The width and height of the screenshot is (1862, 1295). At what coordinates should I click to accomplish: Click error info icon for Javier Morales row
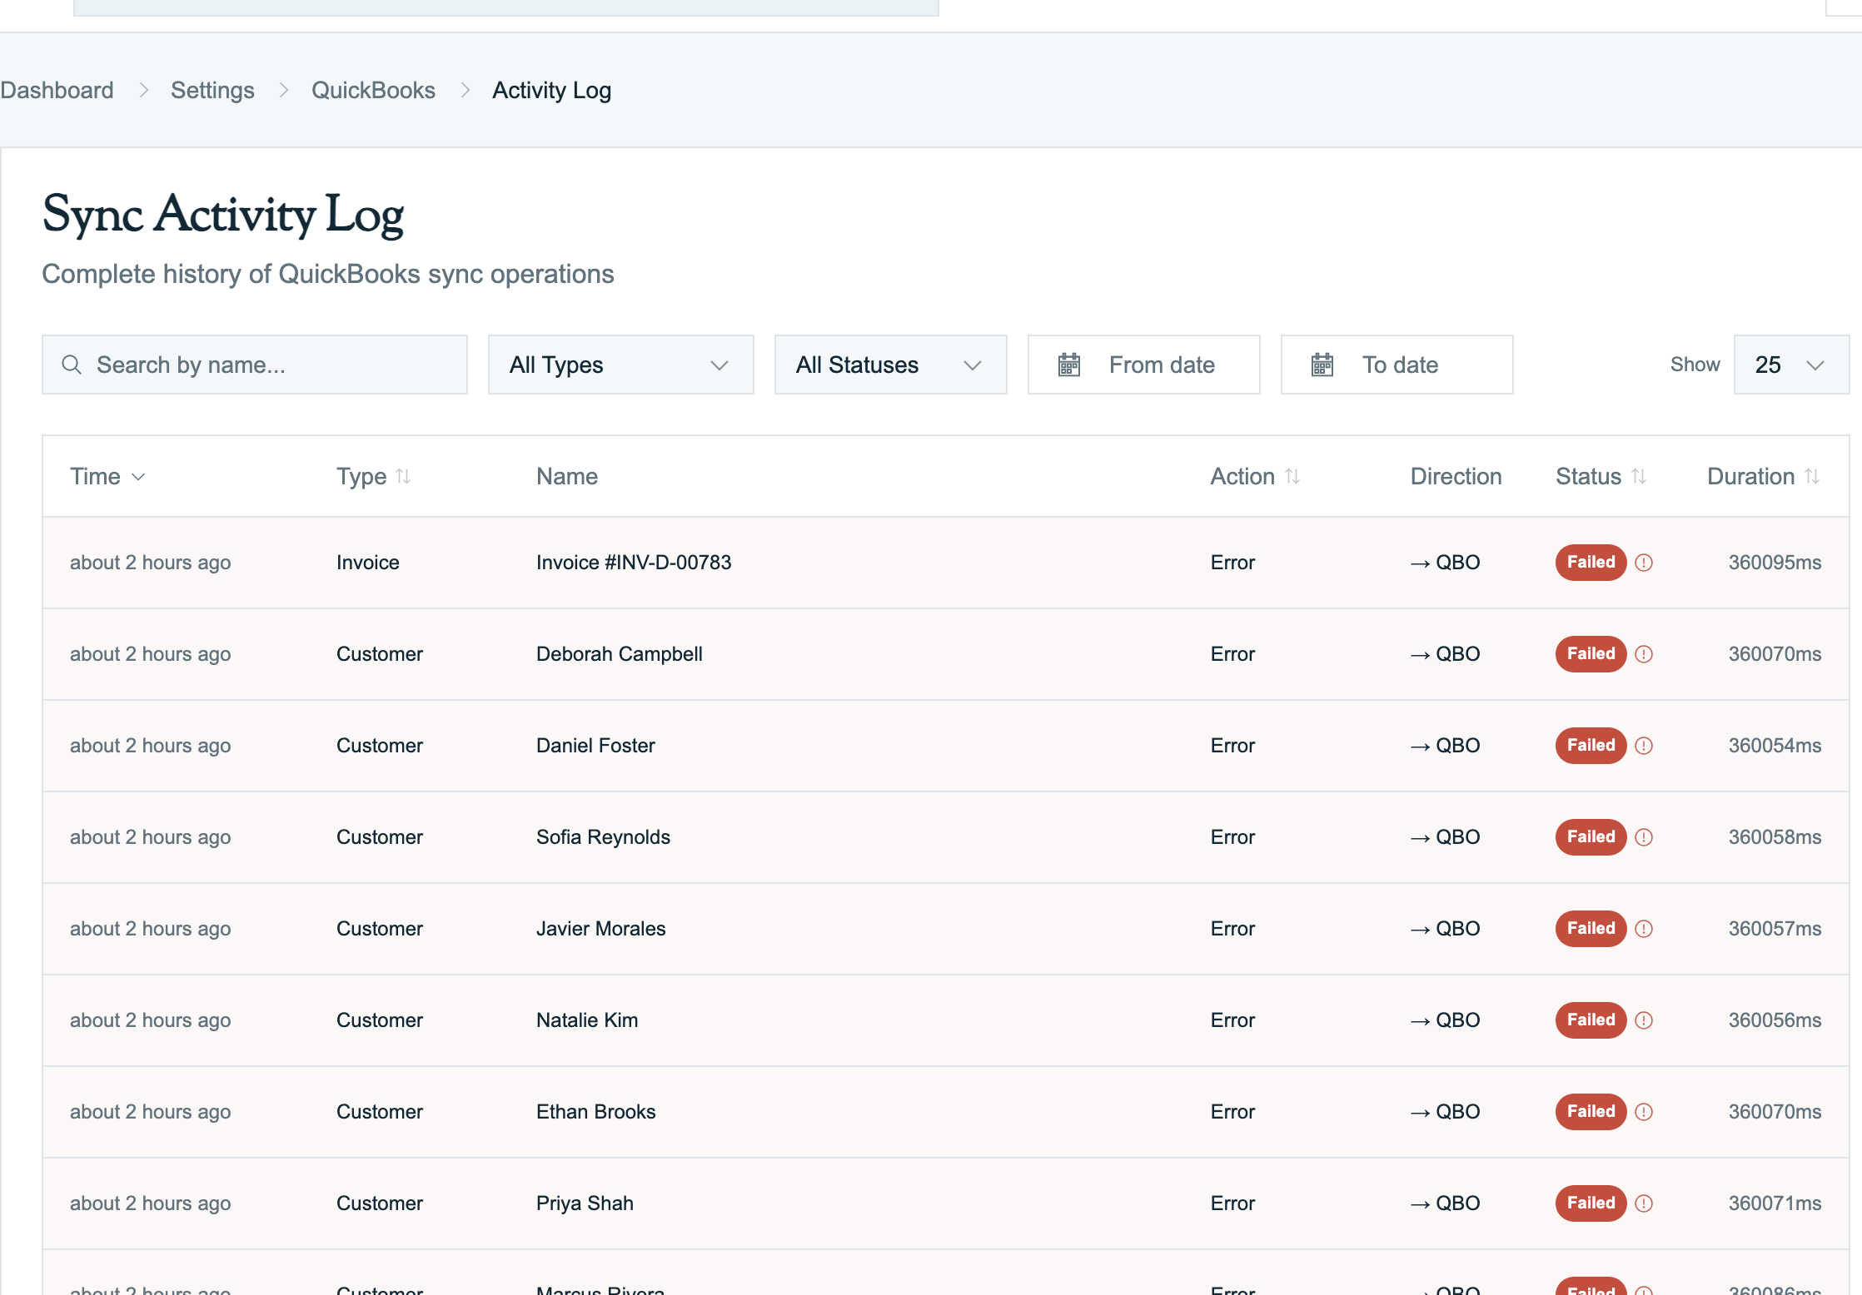coord(1644,929)
